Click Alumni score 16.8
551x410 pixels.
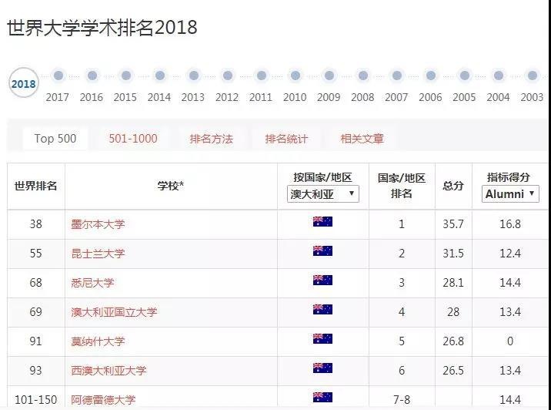(x=510, y=224)
